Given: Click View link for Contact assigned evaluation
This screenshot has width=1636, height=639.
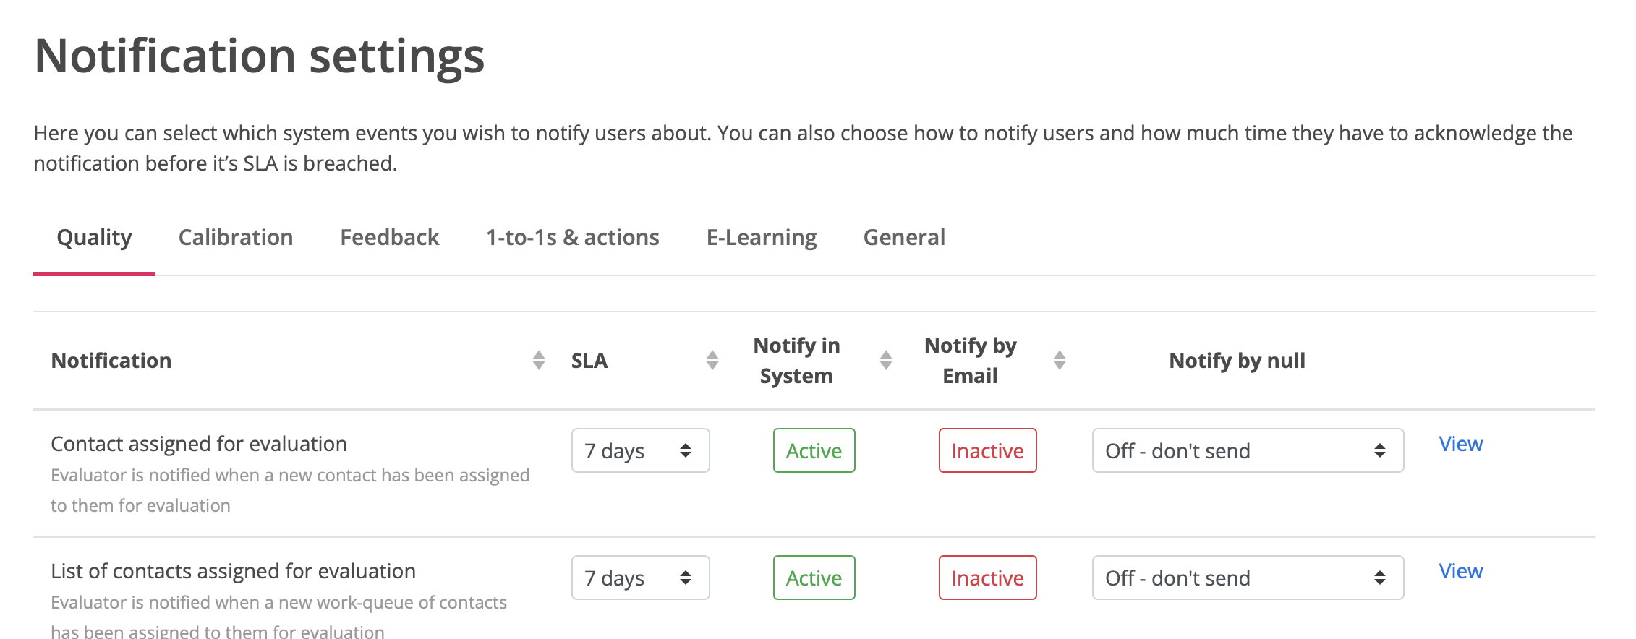Looking at the screenshot, I should coord(1460,444).
